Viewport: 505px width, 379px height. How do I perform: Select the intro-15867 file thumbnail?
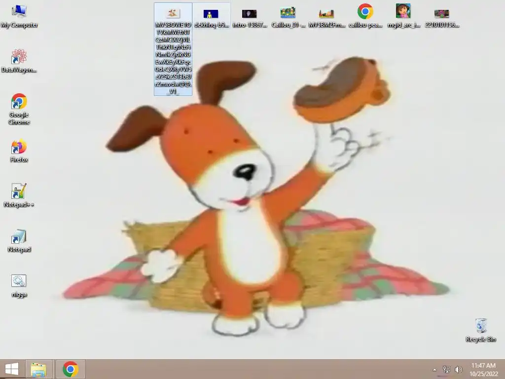point(249,14)
